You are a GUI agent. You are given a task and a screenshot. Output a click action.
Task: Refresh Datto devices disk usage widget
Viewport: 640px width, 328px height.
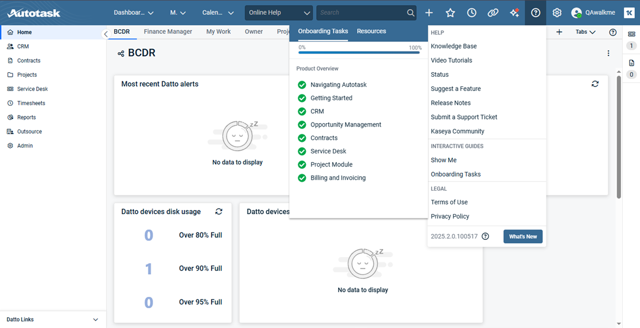point(219,211)
